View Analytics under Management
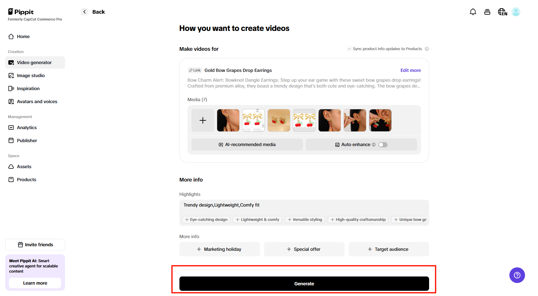The image size is (538, 296). (x=27, y=128)
